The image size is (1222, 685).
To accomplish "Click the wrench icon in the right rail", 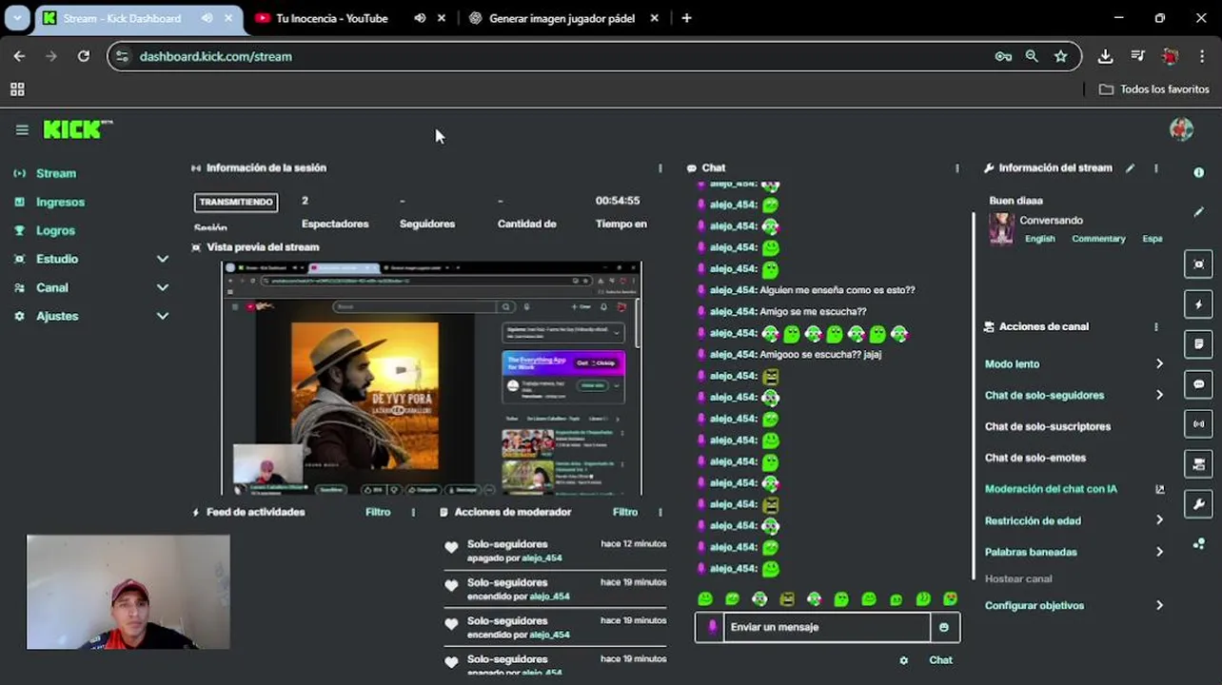I will [1198, 504].
